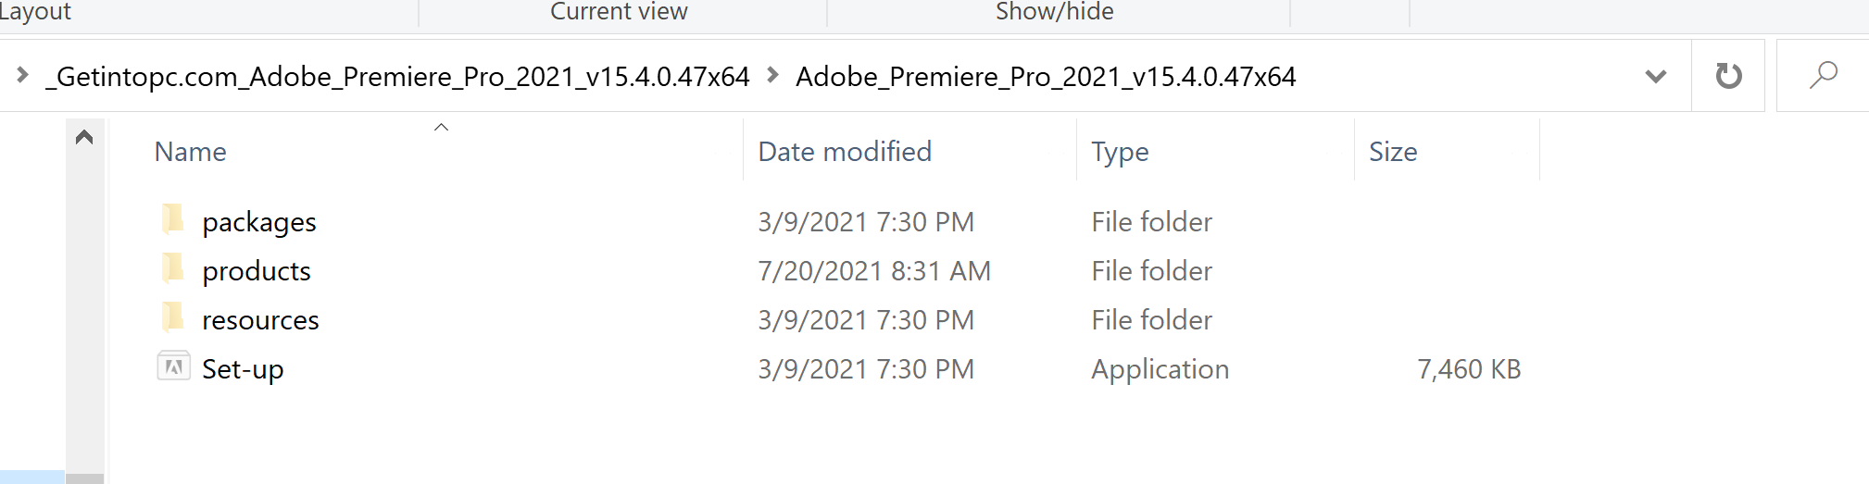Select the packages folder name
The height and width of the screenshot is (484, 1869).
coord(259,222)
